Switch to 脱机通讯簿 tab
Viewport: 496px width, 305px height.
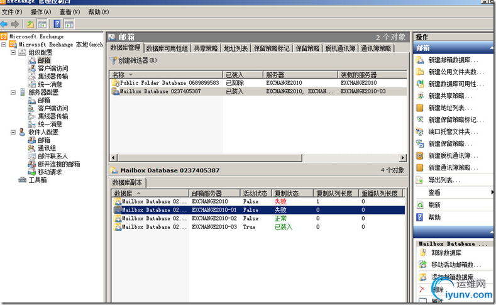(340, 48)
